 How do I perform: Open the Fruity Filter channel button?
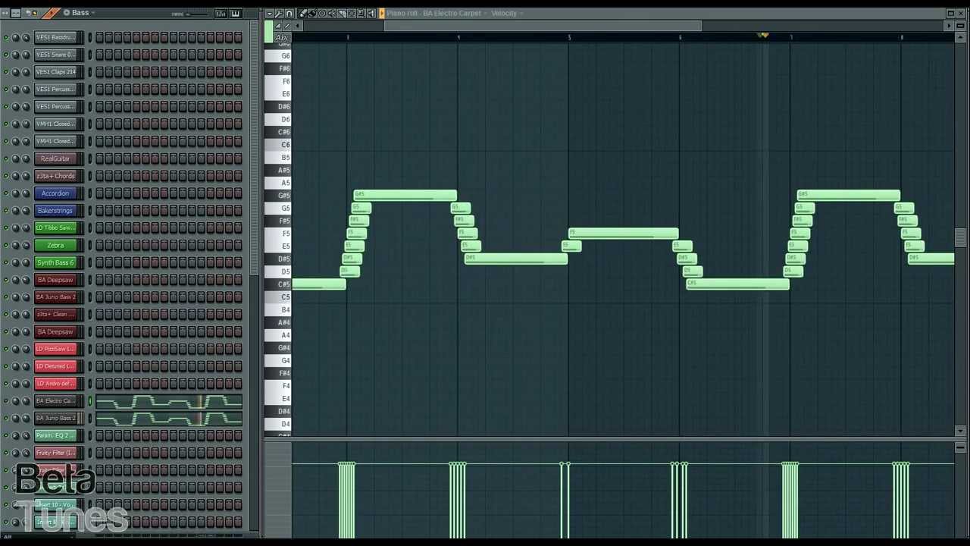[x=55, y=453]
